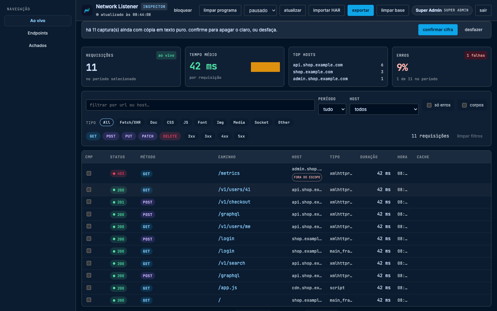This screenshot has height=311, width=497.
Task: Click the FORA DO ESCOPO badge
Action: click(x=307, y=177)
